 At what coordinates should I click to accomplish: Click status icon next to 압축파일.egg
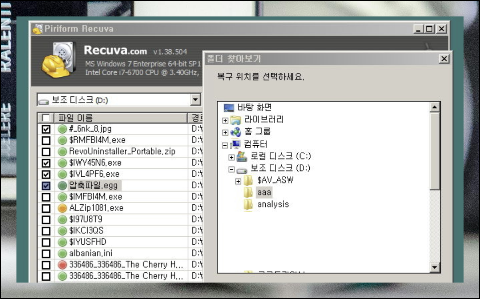62,185
